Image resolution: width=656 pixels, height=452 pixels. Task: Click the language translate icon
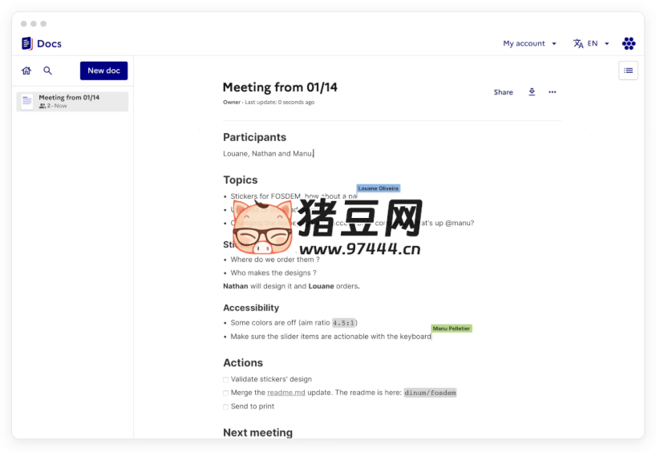pos(578,43)
